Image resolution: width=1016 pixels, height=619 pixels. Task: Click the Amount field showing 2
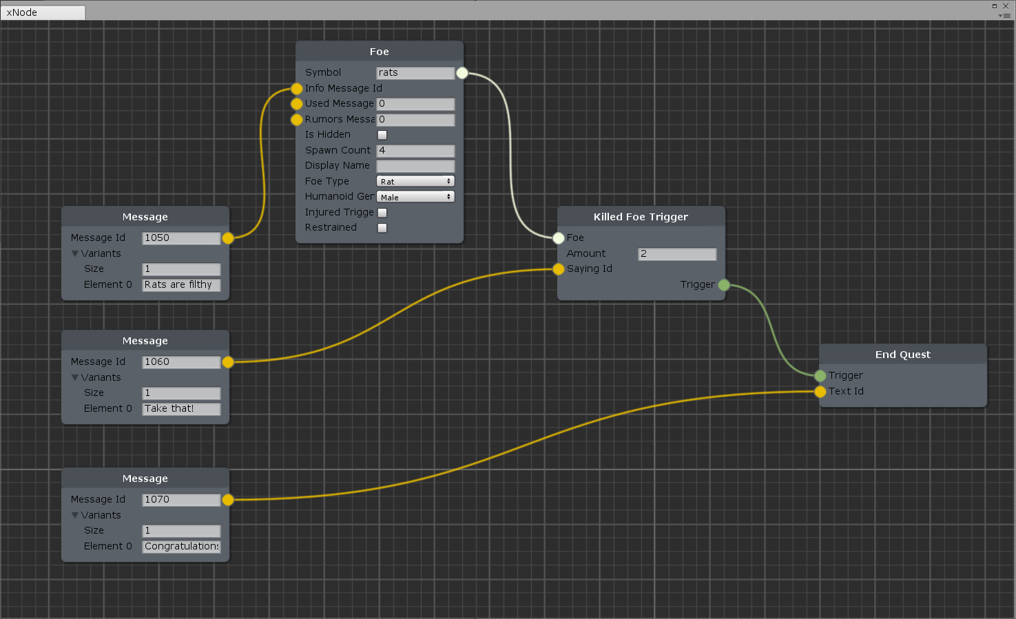[677, 254]
